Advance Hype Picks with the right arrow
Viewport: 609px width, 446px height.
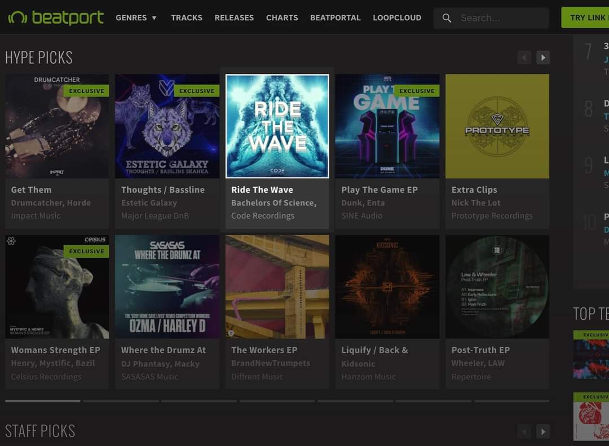542,57
